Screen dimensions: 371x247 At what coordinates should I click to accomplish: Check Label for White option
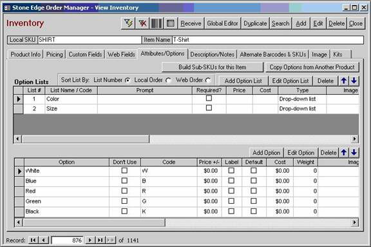click(231, 170)
